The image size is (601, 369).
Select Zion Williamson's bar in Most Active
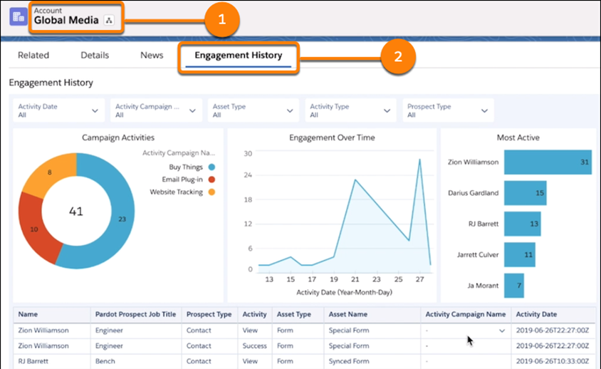tap(548, 162)
